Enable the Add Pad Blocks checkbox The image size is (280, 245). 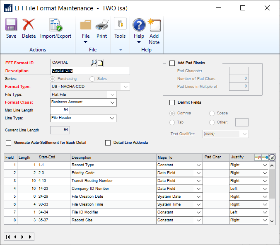172,63
